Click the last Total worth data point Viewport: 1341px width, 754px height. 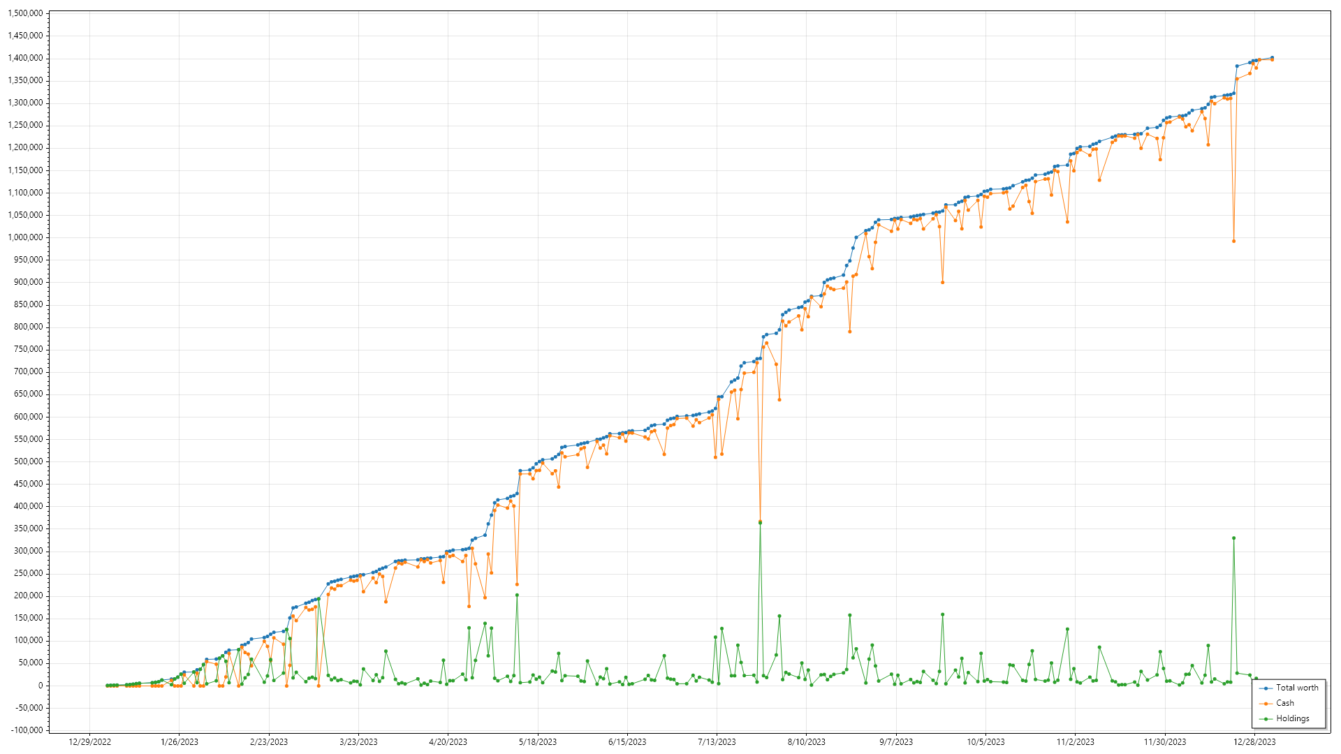(1272, 58)
